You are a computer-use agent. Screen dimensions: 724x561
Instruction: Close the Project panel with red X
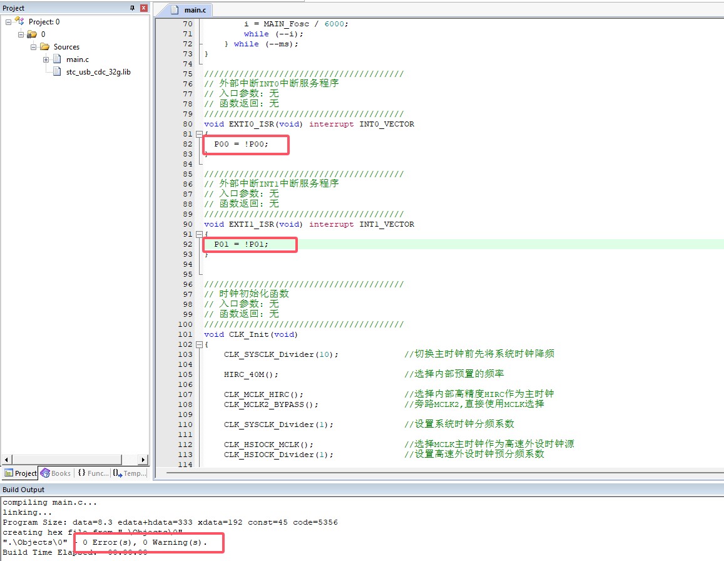coord(143,8)
